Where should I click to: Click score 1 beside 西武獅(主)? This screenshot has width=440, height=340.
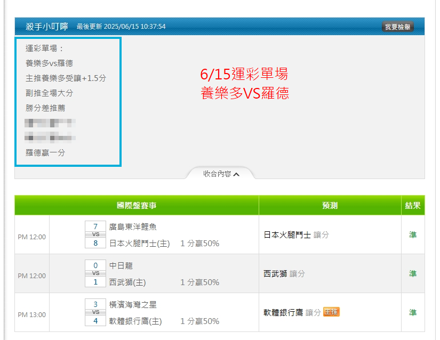point(95,282)
